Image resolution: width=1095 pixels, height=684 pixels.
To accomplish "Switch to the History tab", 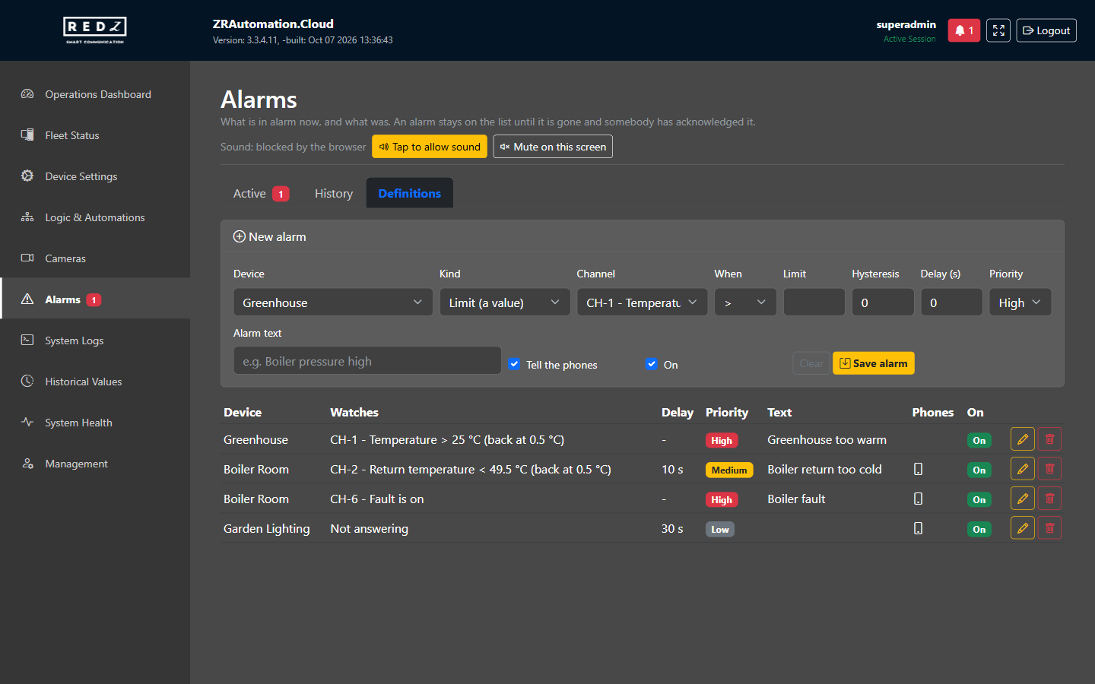I will (334, 193).
